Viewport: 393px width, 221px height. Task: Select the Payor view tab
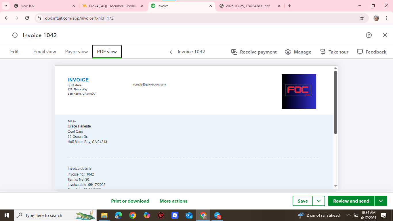[76, 52]
